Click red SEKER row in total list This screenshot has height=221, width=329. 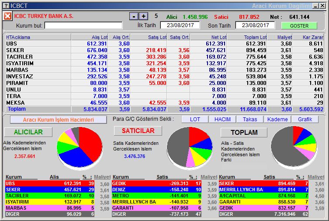click(263, 183)
